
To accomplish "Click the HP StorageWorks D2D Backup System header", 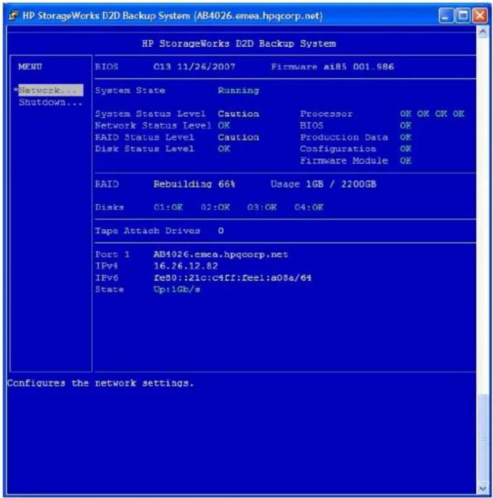I will pos(239,44).
